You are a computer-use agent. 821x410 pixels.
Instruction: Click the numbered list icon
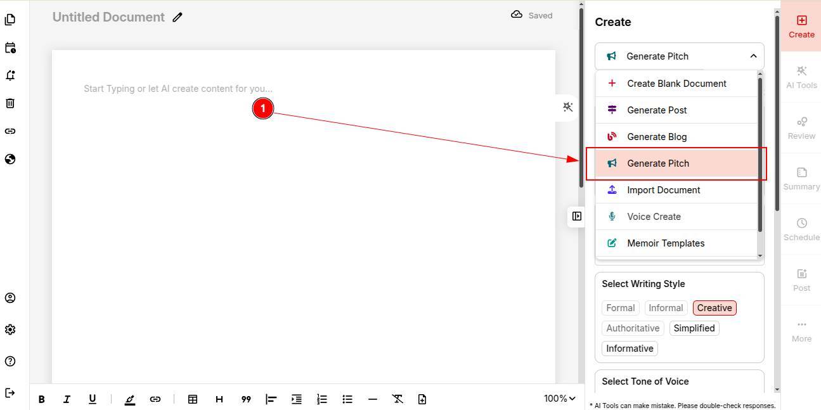(x=322, y=399)
